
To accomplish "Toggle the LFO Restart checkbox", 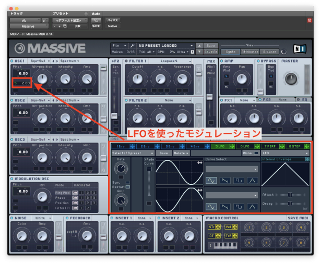I will (127, 187).
